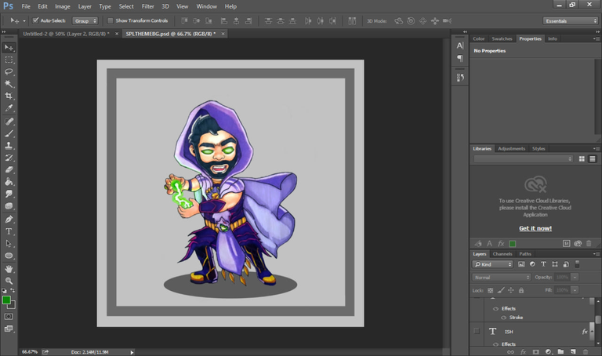Create a new group folder
This screenshot has height=356, width=602.
(560, 352)
